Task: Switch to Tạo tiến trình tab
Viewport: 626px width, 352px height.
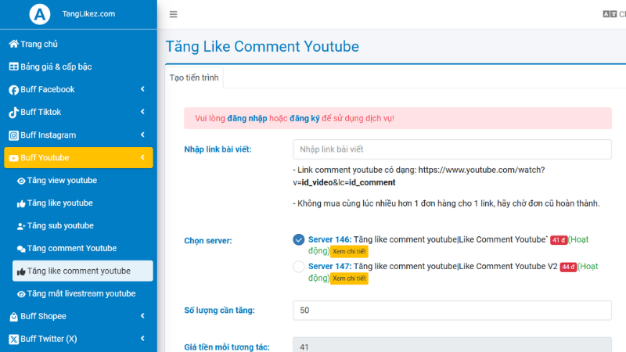Action: (194, 77)
